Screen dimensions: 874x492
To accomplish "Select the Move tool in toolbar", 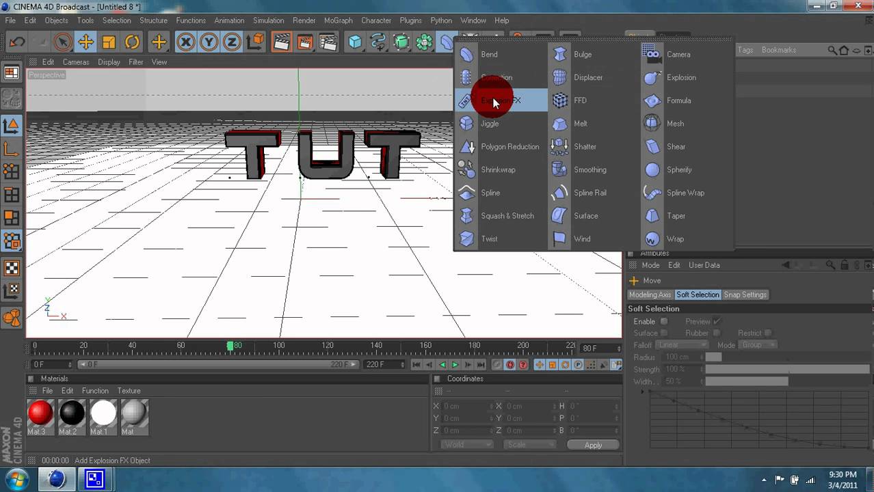I will pos(85,42).
